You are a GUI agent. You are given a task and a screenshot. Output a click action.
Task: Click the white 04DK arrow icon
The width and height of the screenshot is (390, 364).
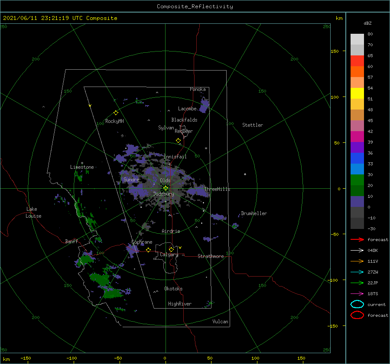pos(357,250)
